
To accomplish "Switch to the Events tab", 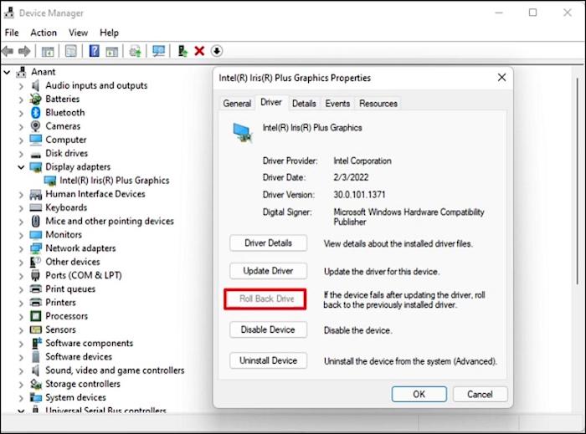I will (337, 104).
